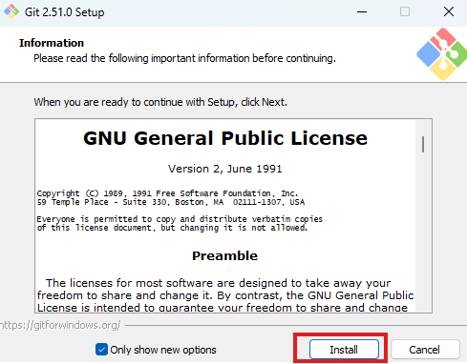This screenshot has width=467, height=364.
Task: Minimize the Git Setup window
Action: (362, 12)
